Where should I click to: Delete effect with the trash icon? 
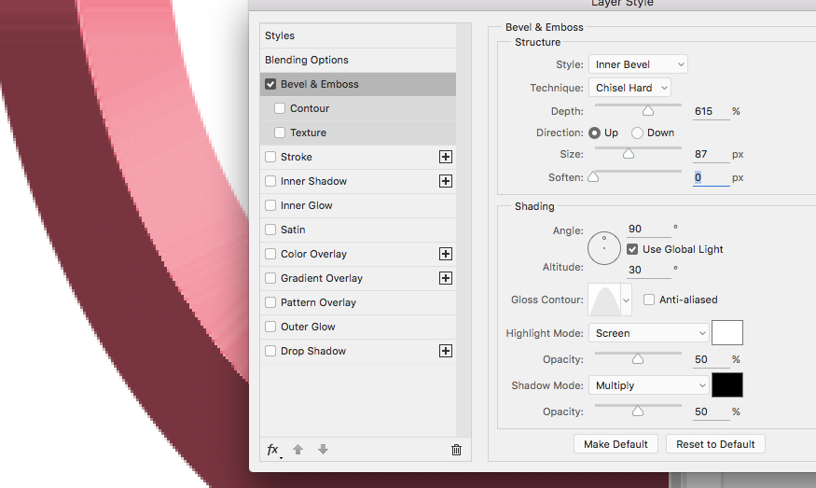(456, 450)
